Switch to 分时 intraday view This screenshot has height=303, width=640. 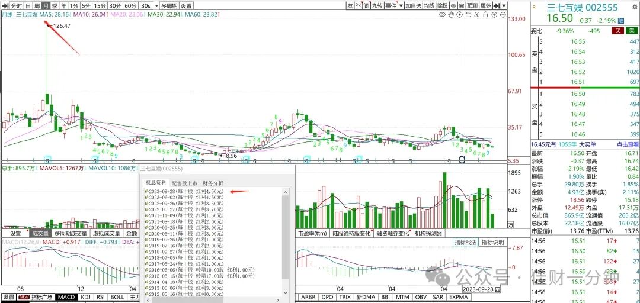(x=17, y=6)
